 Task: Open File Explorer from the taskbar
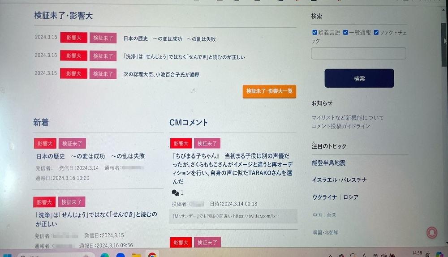pyautogui.click(x=136, y=255)
